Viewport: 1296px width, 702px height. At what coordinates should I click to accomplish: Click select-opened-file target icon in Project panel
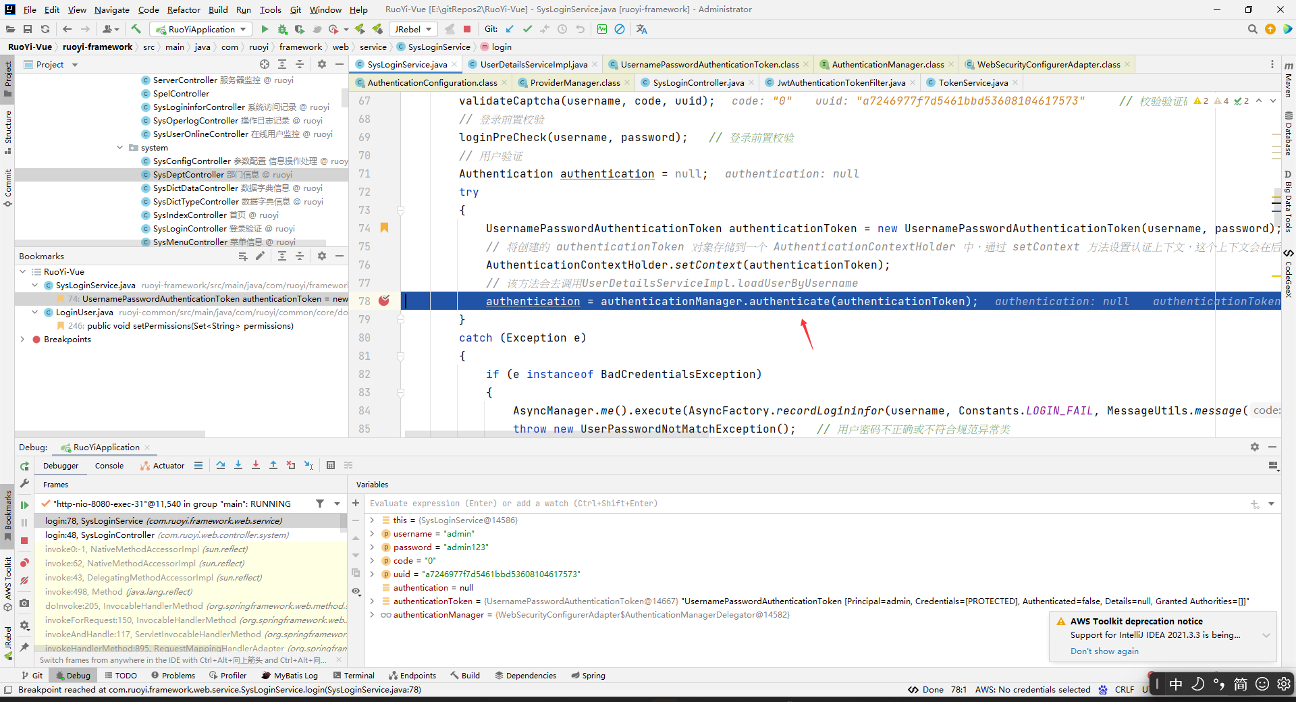(265, 64)
